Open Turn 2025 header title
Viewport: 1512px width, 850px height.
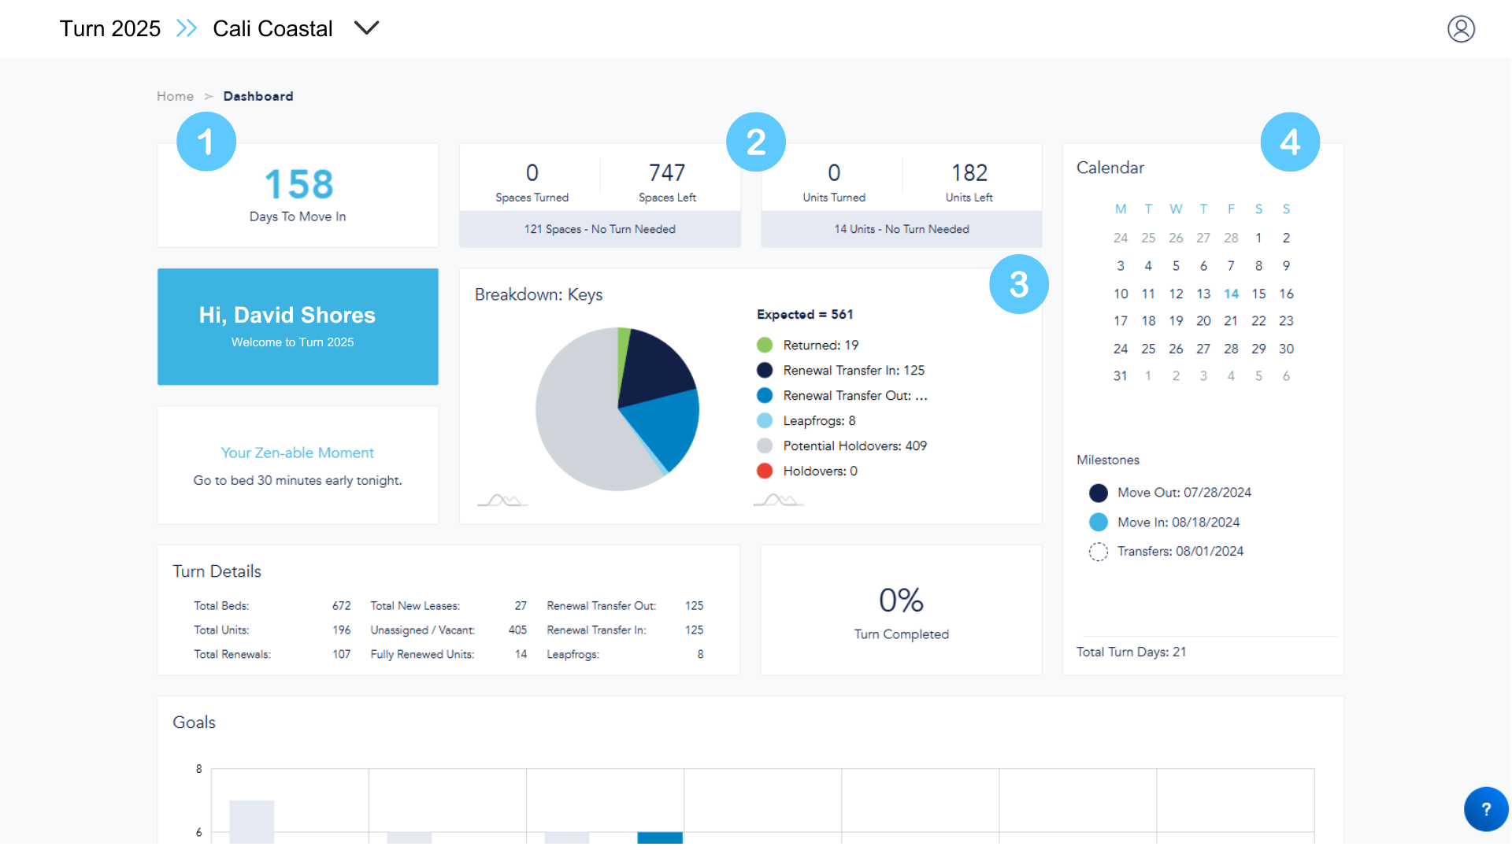coord(110,28)
